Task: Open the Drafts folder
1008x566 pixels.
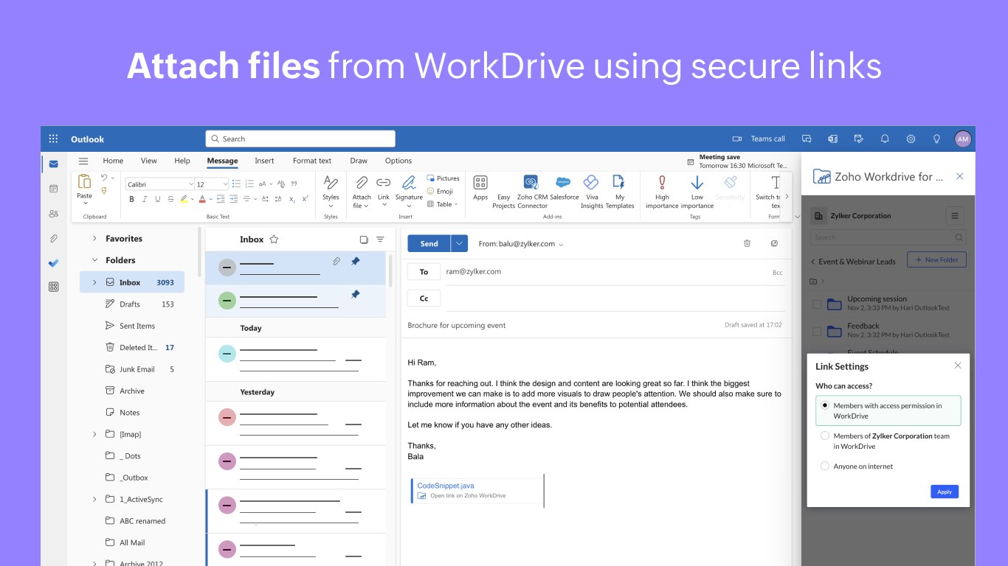Action: pos(131,304)
